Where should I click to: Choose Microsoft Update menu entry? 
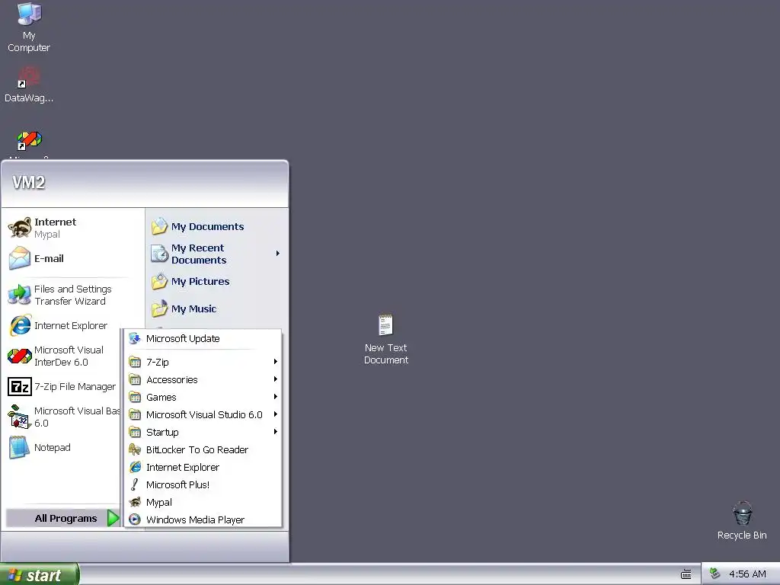(203, 339)
